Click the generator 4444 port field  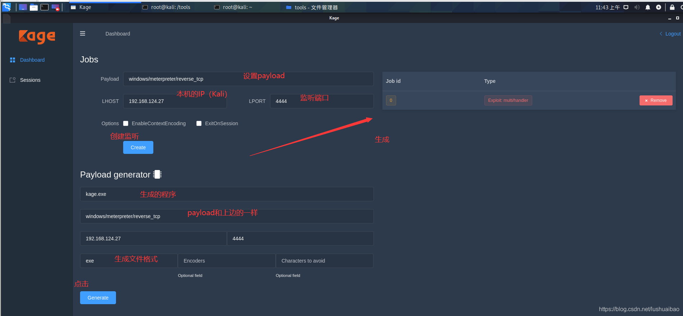[x=300, y=239]
